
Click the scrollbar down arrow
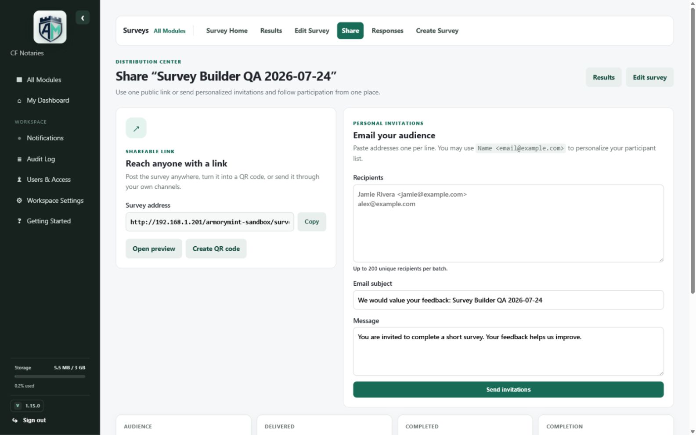692,432
